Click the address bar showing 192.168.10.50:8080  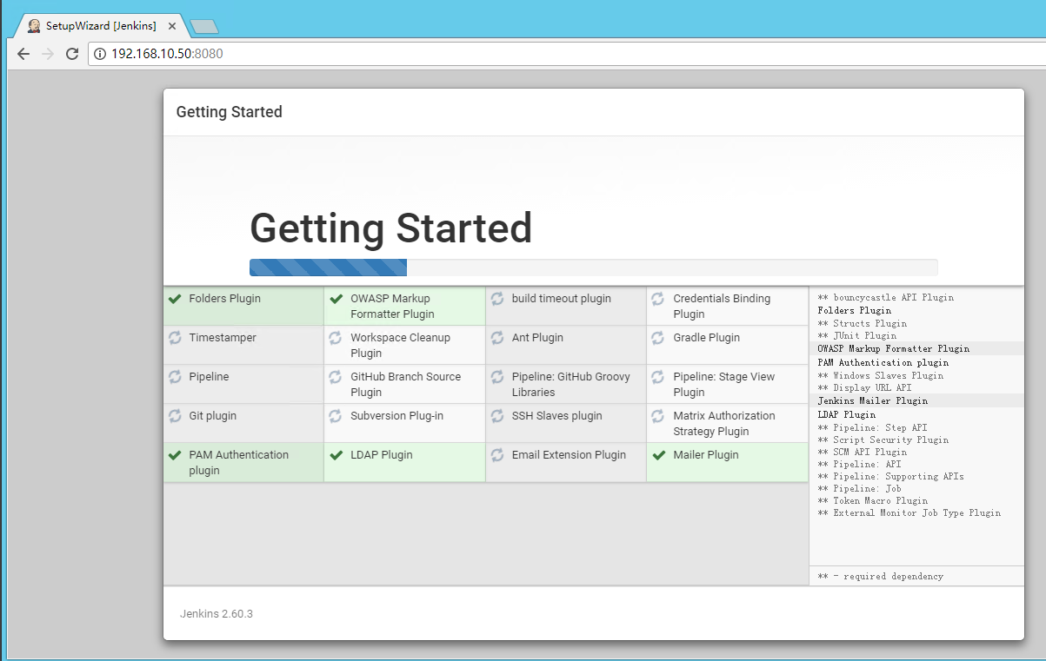[565, 54]
